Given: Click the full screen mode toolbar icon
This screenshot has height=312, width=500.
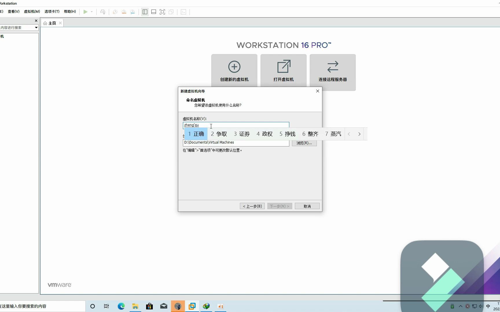Looking at the screenshot, I should pos(162,12).
